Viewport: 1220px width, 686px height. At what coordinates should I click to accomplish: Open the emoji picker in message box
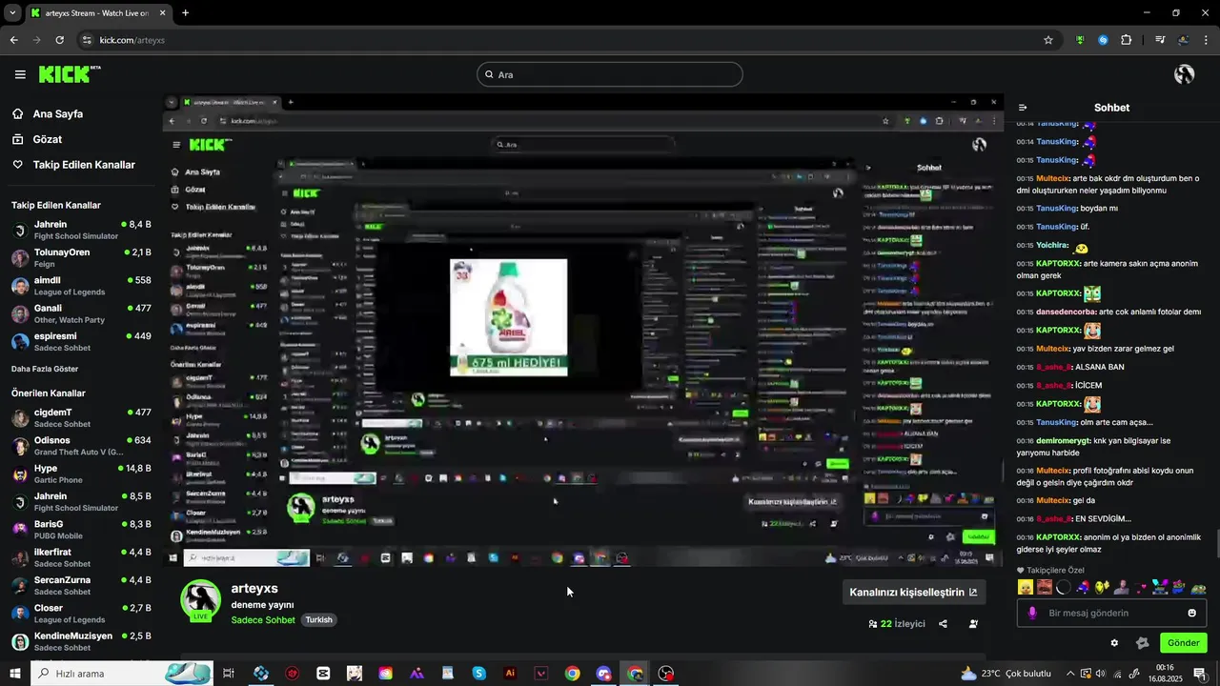tap(1191, 613)
